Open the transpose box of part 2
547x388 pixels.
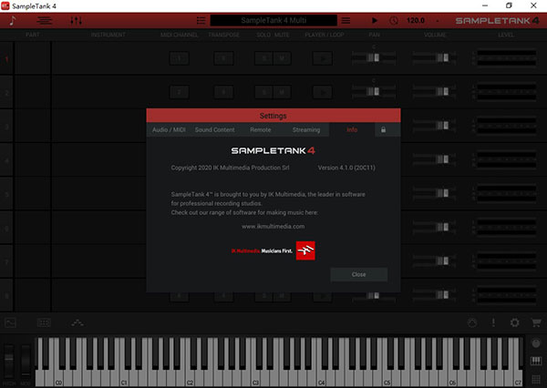pyautogui.click(x=223, y=92)
